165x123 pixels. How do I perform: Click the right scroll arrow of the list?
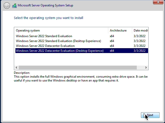pyautogui.click(x=146, y=68)
